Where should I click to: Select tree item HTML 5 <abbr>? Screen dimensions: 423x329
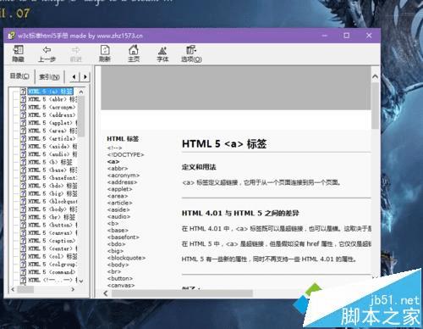(52, 99)
